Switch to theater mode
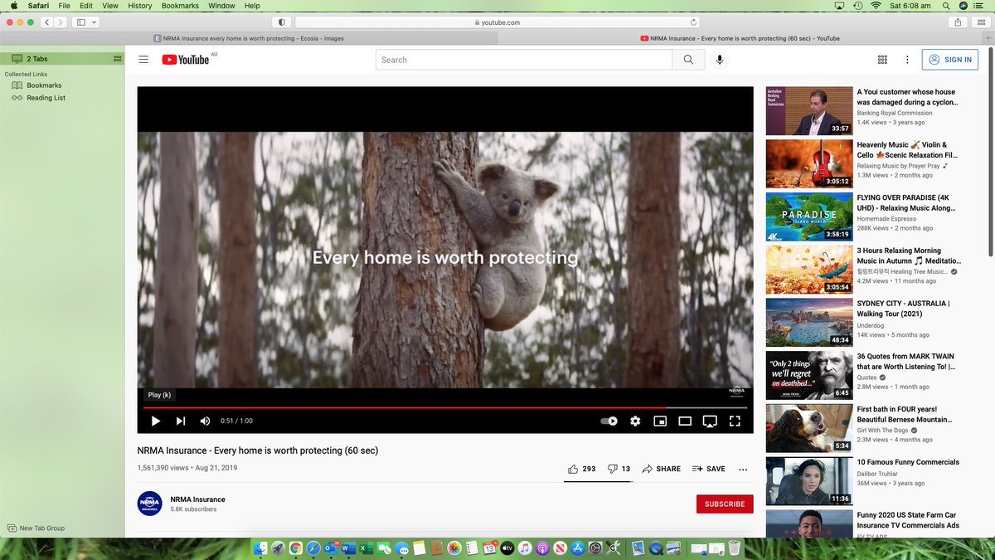 pos(685,421)
